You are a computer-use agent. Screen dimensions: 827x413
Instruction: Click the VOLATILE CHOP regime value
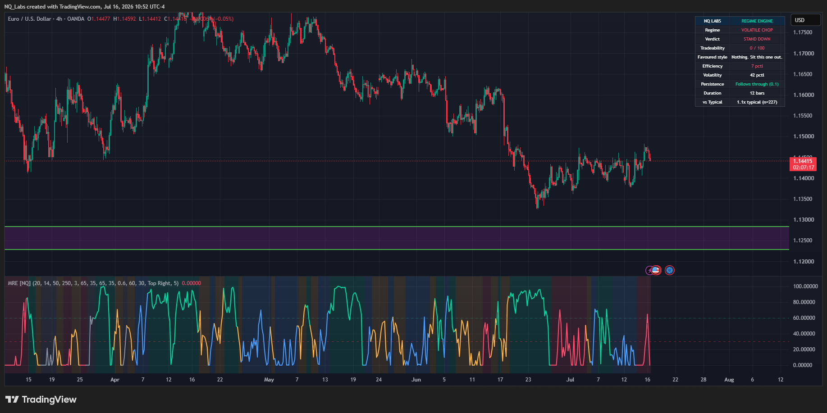pos(757,30)
